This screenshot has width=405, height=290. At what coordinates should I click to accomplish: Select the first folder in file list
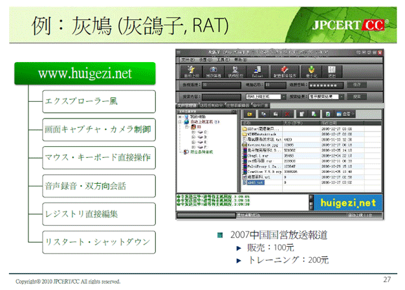[311, 129]
